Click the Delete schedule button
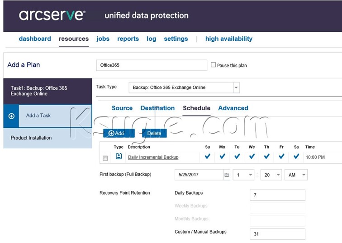Screen dimensions: 342x243 [x=154, y=133]
